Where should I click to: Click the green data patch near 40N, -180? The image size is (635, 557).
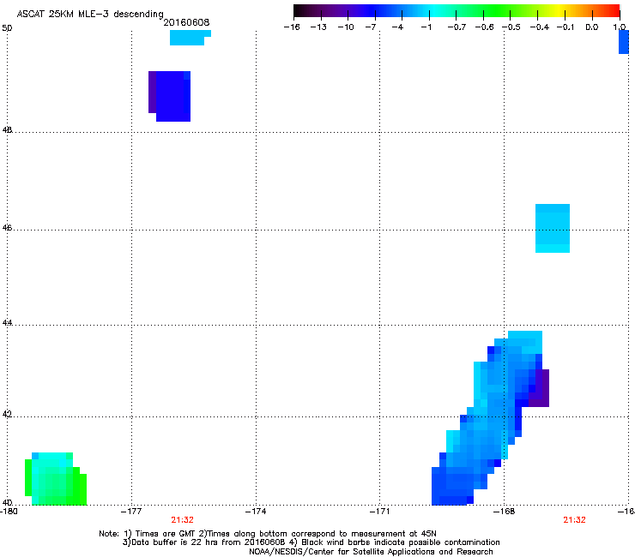(56, 479)
